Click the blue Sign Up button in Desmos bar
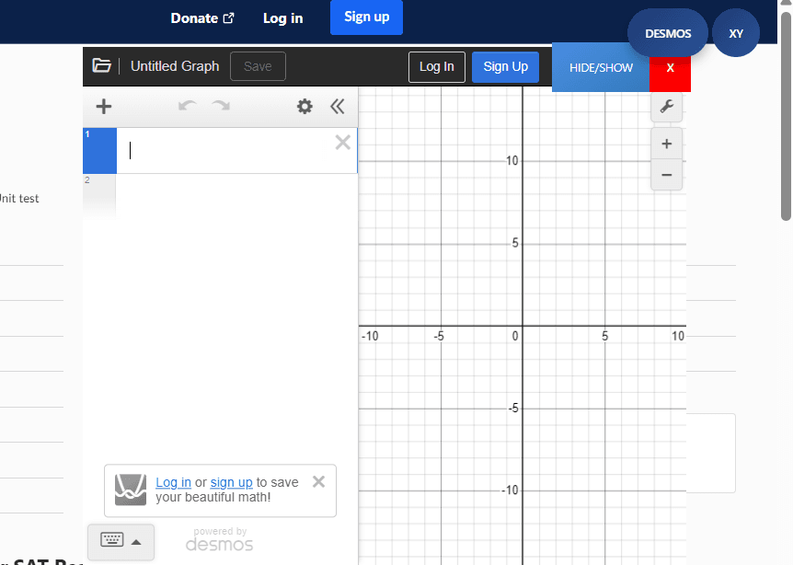 click(505, 66)
